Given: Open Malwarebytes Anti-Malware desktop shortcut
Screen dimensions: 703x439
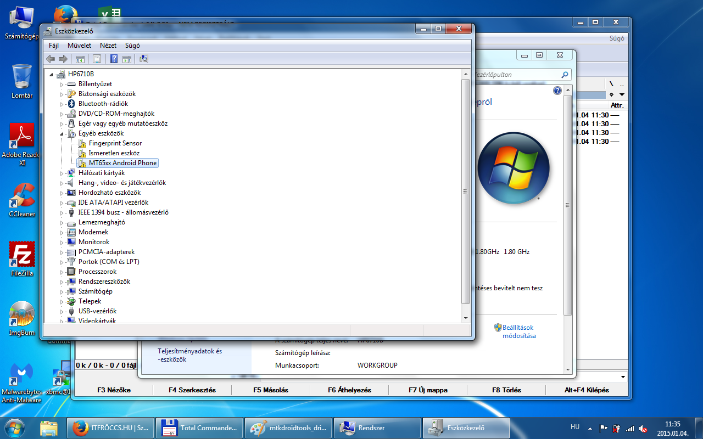Looking at the screenshot, I should (22, 382).
